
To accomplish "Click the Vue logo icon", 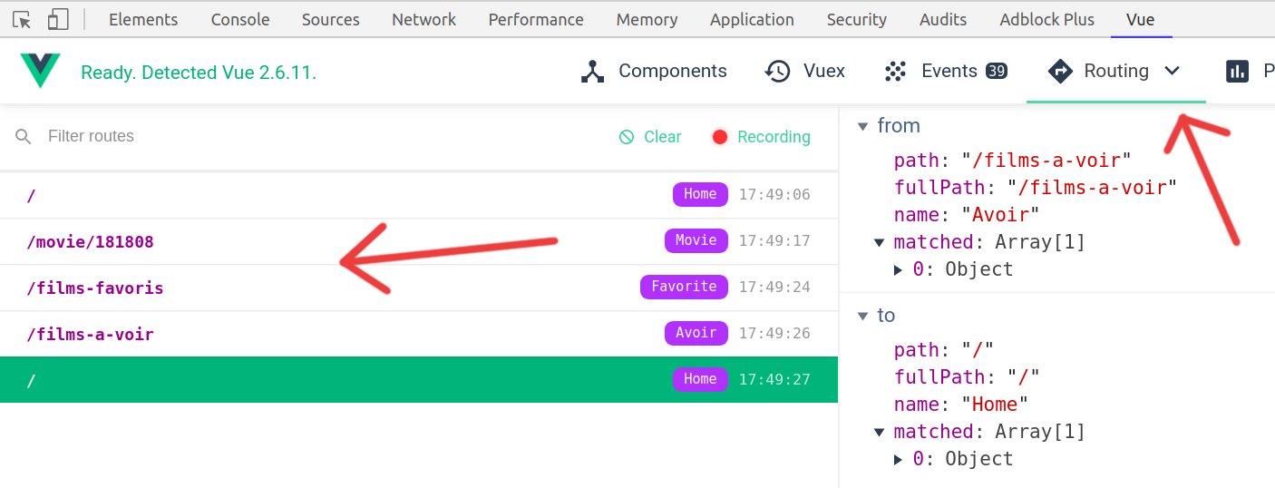I will click(40, 71).
